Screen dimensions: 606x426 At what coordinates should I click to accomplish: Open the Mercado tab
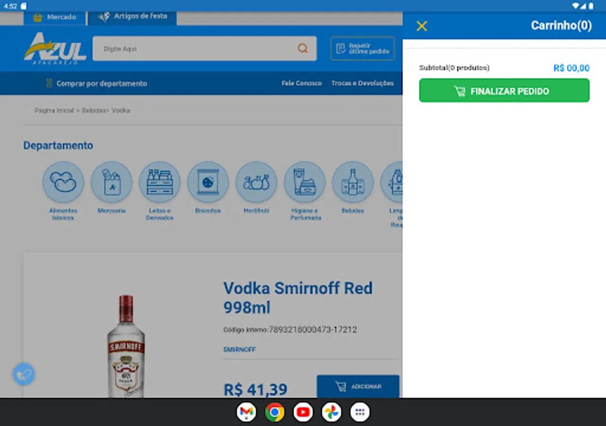pyautogui.click(x=54, y=18)
